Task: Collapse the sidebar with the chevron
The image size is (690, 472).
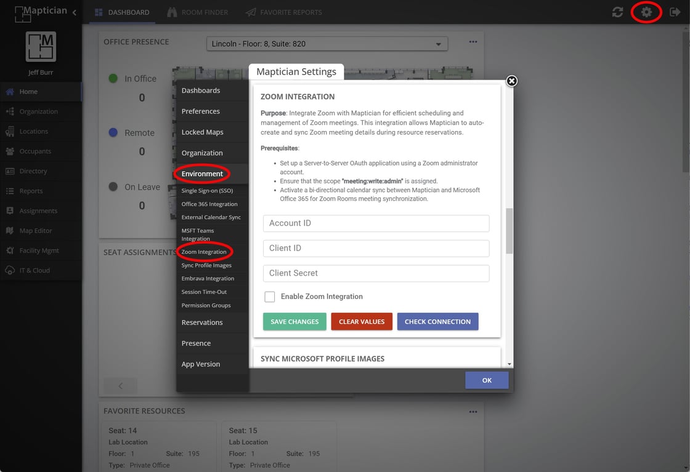Action: (75, 12)
